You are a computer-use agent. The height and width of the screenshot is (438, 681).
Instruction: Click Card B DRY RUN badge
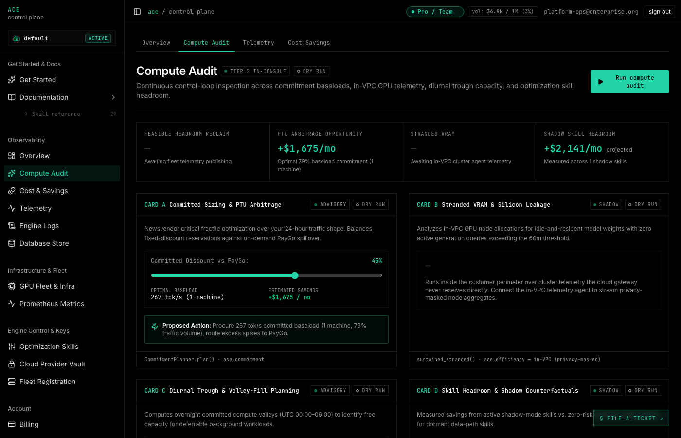pos(643,205)
